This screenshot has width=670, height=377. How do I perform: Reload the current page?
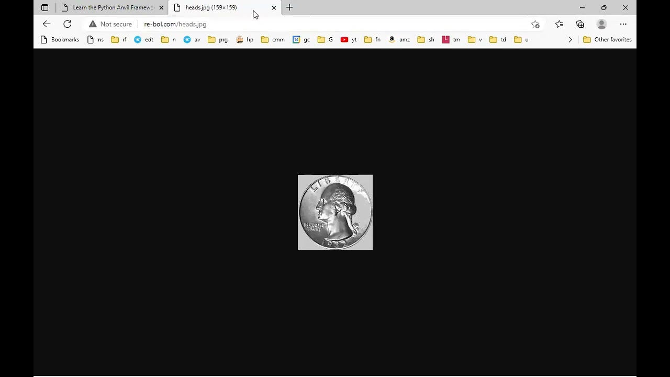click(x=68, y=24)
